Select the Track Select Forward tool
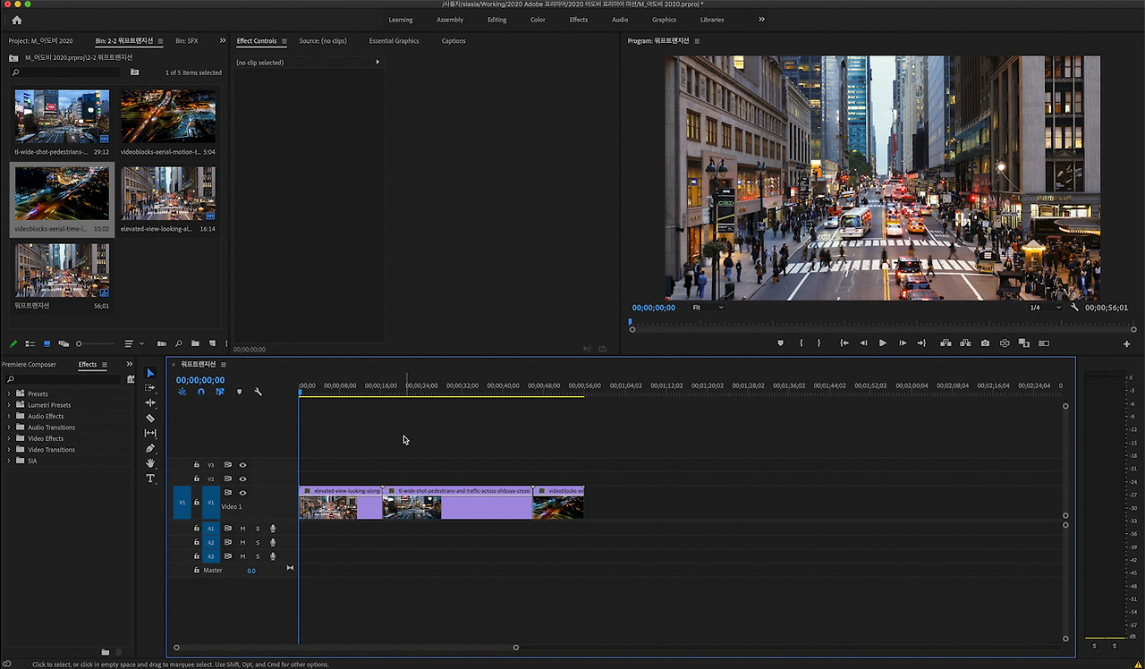 pos(150,388)
